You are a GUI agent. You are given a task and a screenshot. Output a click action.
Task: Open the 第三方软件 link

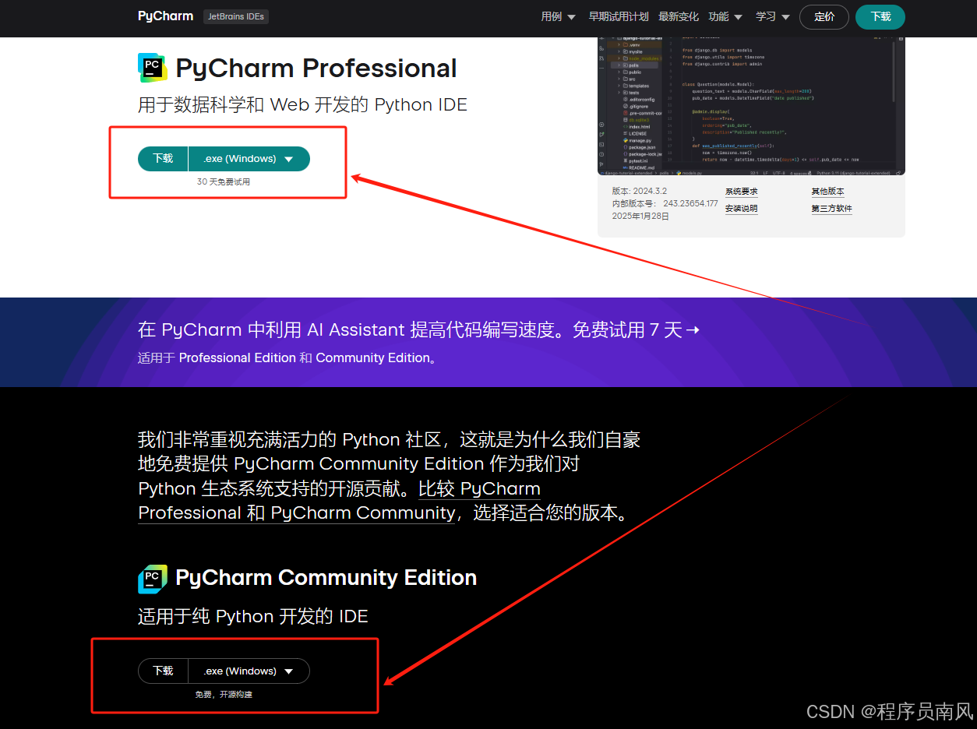click(x=832, y=209)
